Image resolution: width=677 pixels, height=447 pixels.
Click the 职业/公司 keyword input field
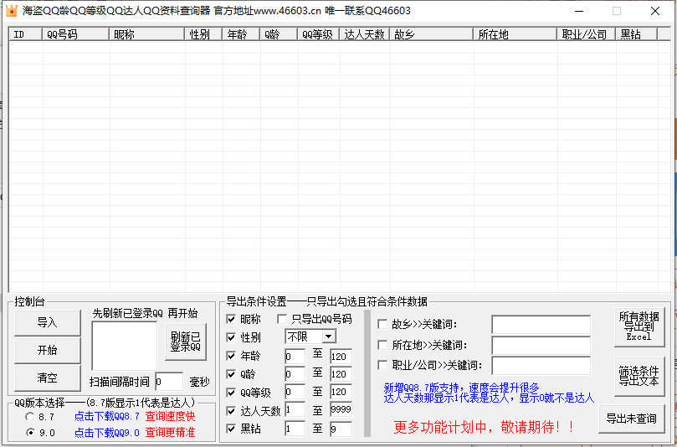click(541, 366)
